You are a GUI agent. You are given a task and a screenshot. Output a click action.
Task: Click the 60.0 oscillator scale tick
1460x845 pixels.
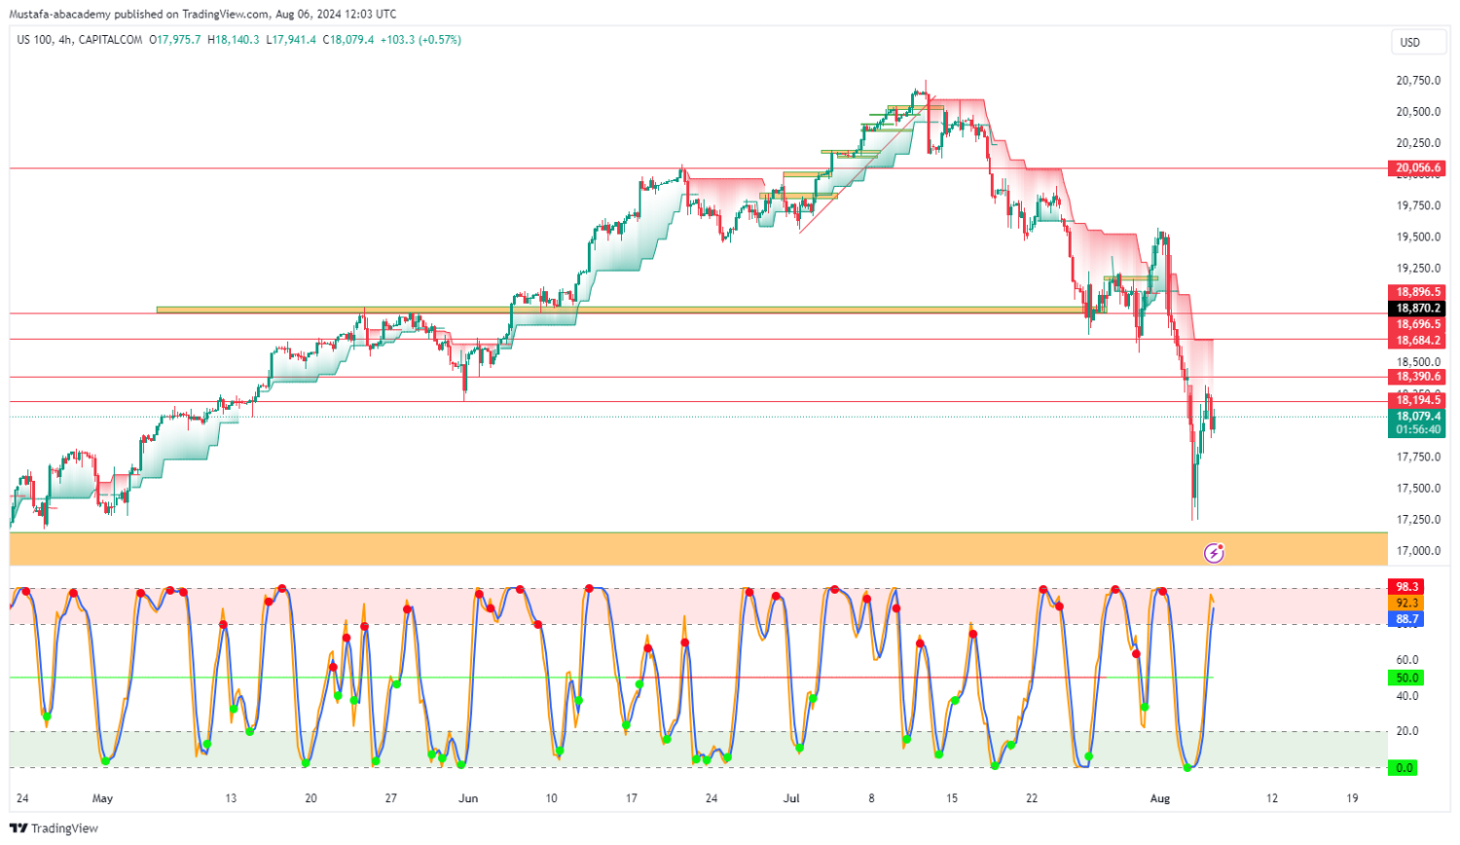point(1406,660)
